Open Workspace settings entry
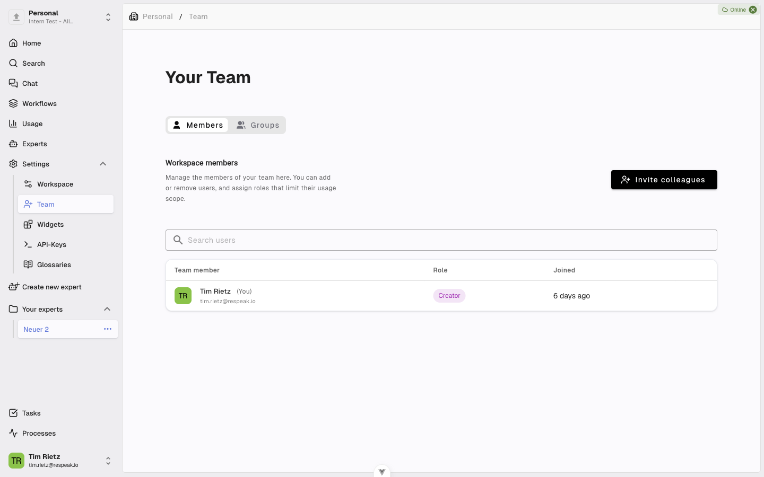The width and height of the screenshot is (764, 477). click(66, 184)
